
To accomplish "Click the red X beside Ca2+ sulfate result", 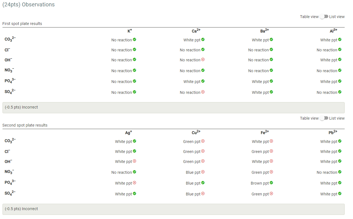I will coord(203,92).
